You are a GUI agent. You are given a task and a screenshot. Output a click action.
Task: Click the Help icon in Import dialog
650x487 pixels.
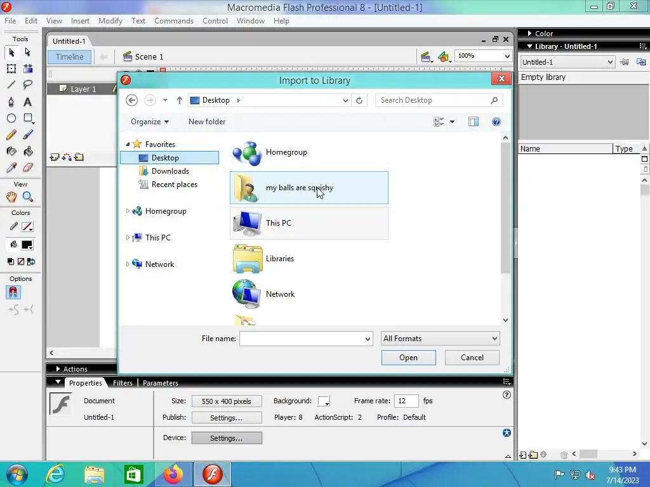click(496, 122)
